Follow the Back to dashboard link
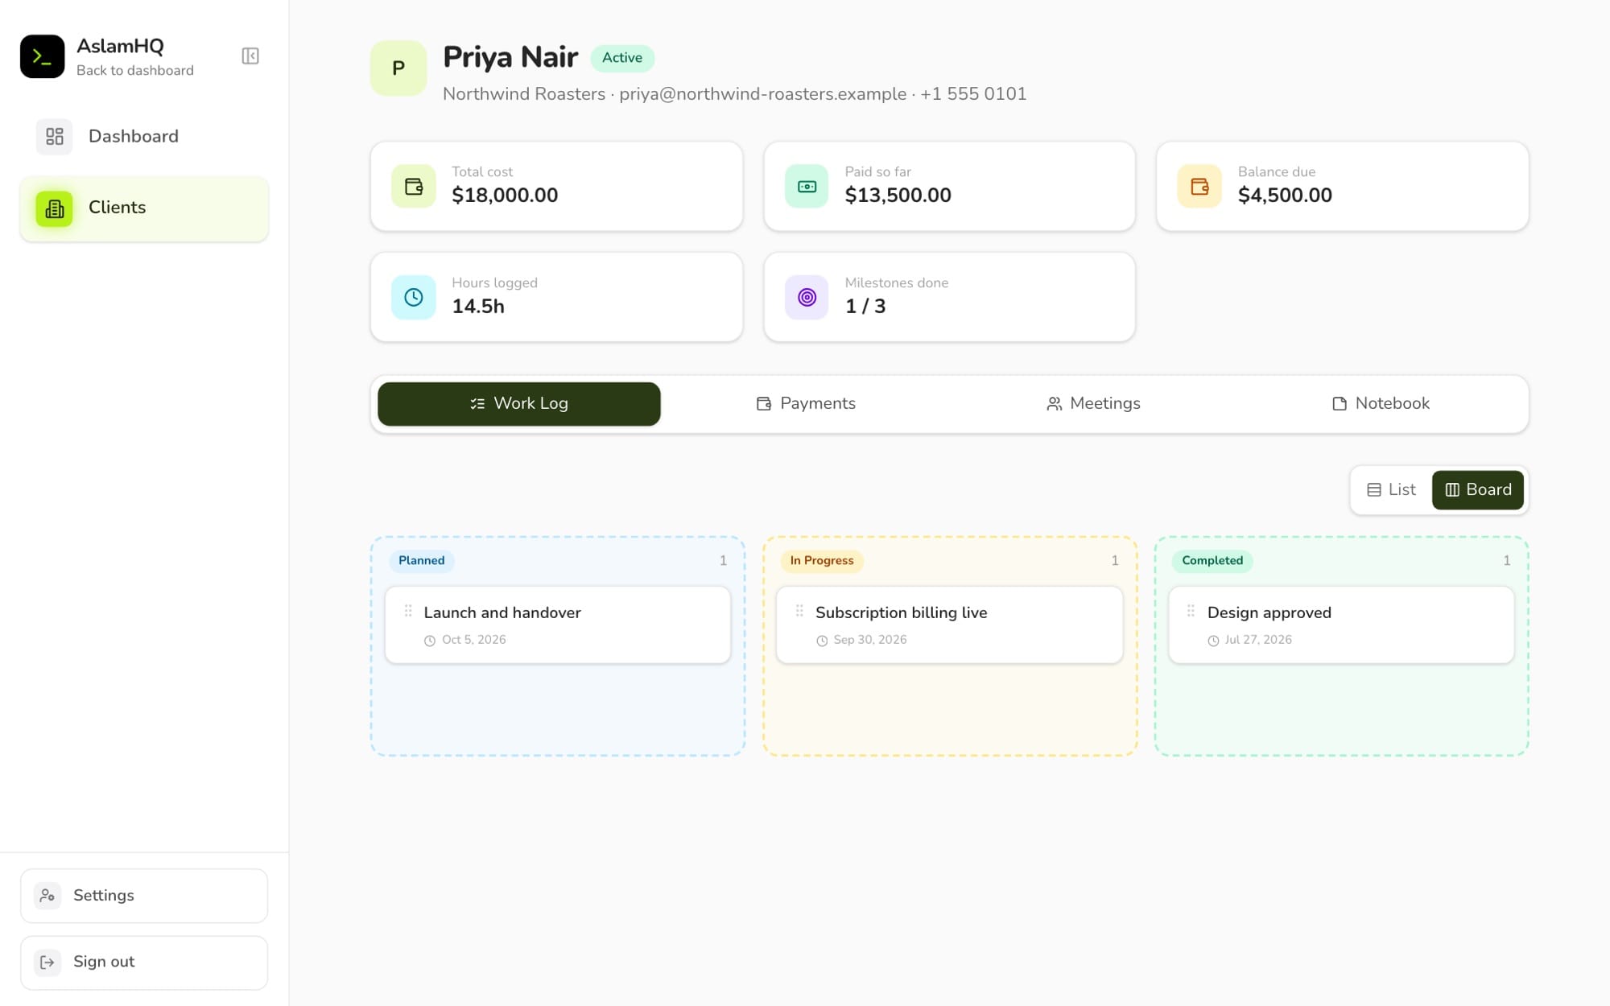 pos(135,71)
